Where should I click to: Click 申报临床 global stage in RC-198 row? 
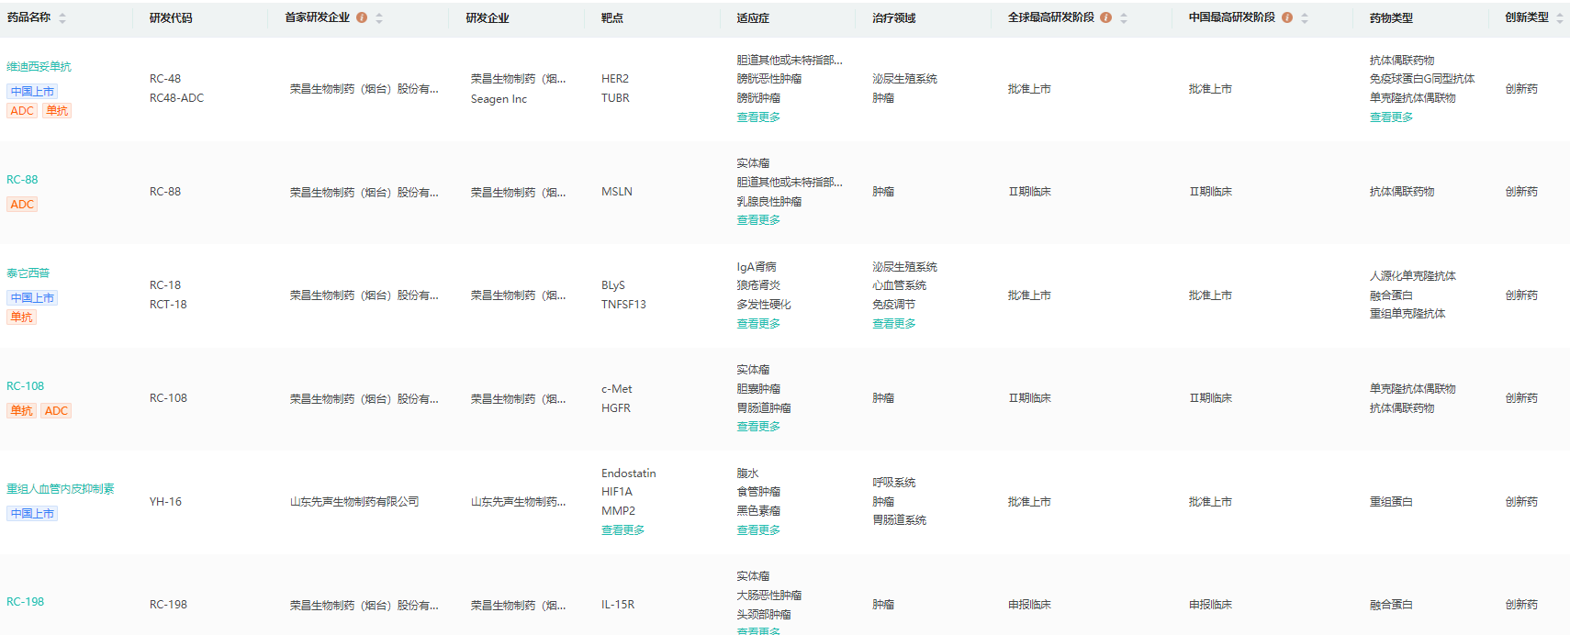tap(1029, 605)
